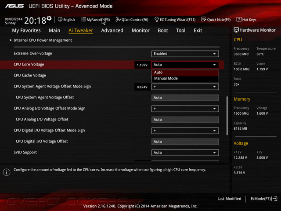Open the Extreme Over-voltage dropdown
Screen dimensions: 281x211
pos(185,54)
